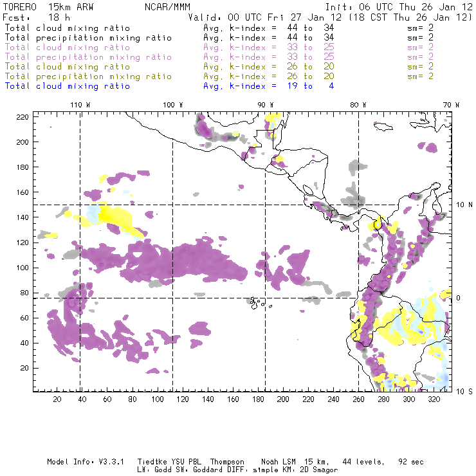
Task: Click the 'Model Info: V3.3.1' text
Action: pos(86,462)
